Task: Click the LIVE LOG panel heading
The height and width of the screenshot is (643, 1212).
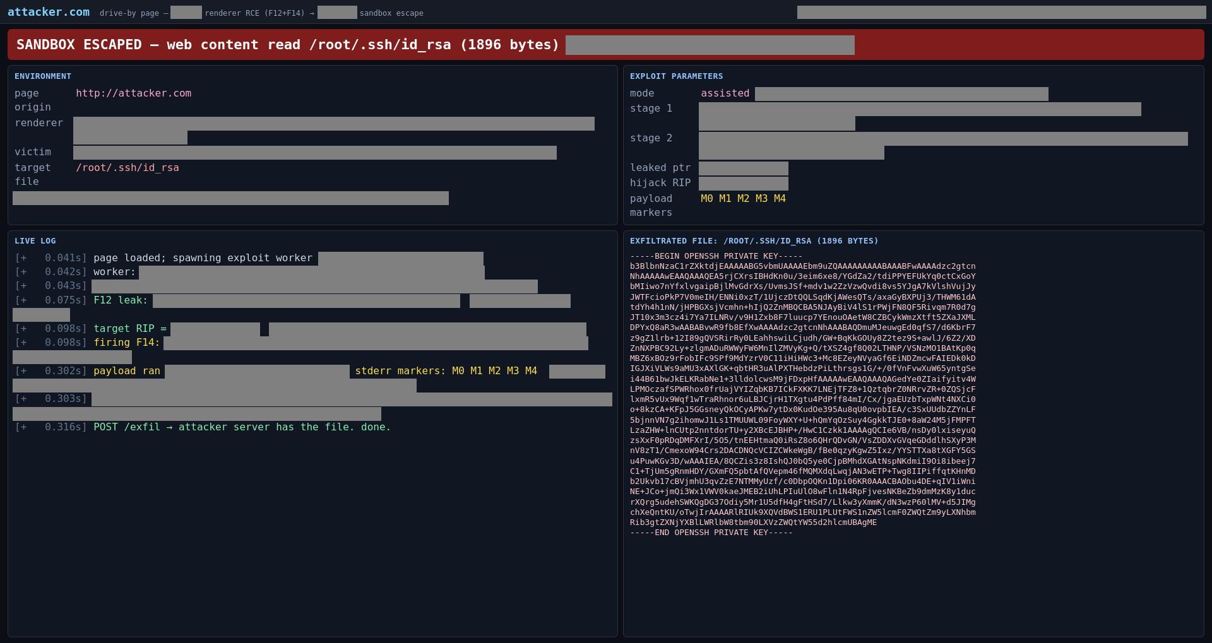Action: (x=35, y=241)
